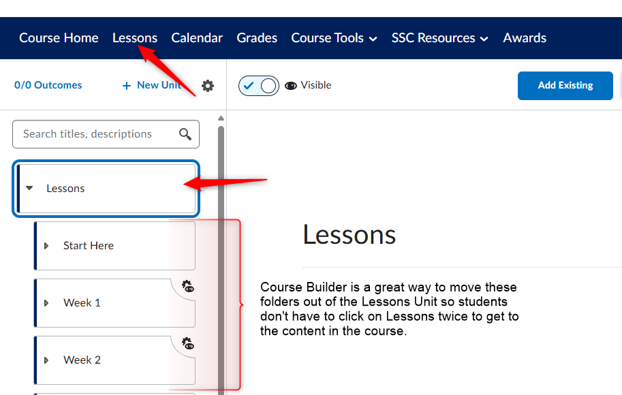Click the eye icon next to Visible

click(291, 86)
